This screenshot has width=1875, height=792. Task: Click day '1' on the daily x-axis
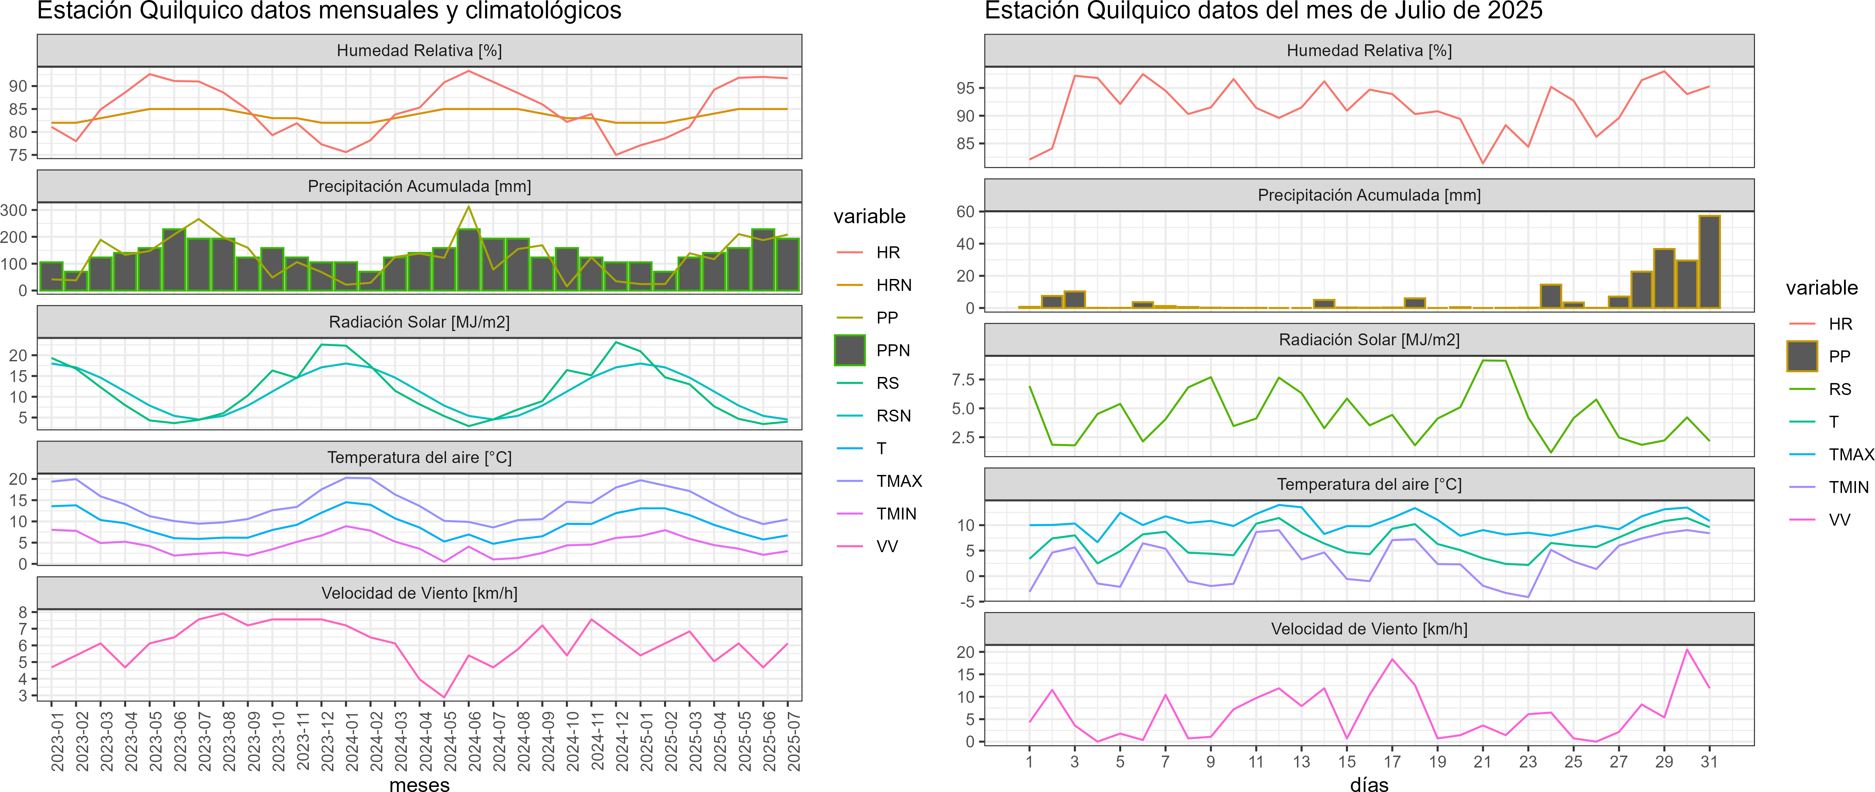(1029, 761)
